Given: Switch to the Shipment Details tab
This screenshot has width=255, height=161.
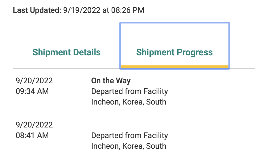Looking at the screenshot, I should click(67, 52).
